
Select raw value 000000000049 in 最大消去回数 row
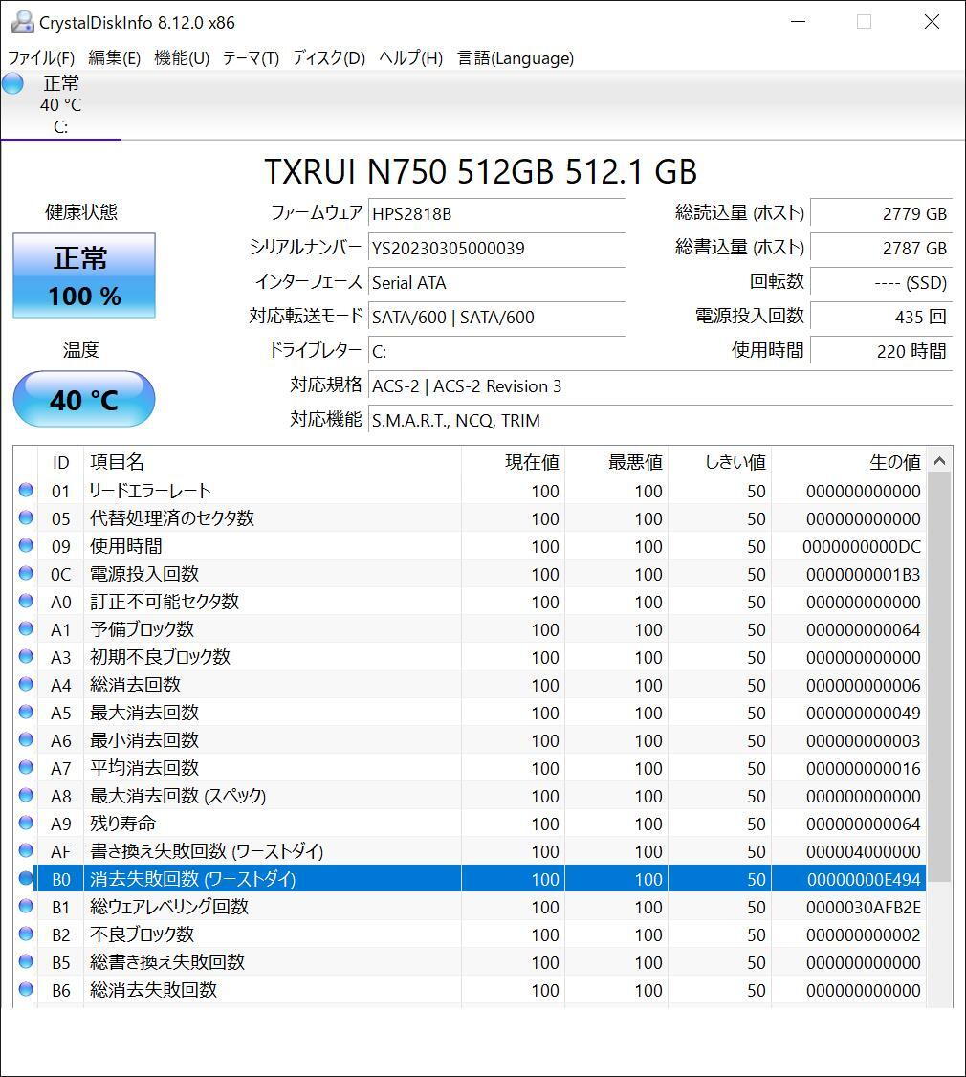click(863, 713)
